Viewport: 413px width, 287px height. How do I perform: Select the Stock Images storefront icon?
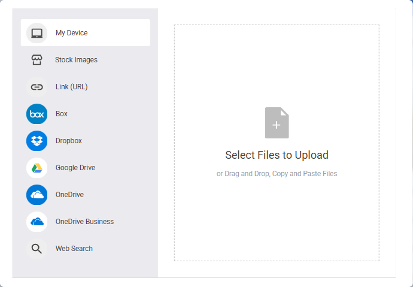(x=37, y=60)
